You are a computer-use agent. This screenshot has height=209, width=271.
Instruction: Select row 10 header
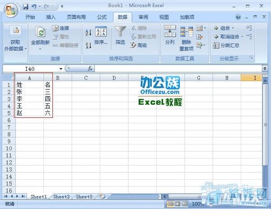[x=9, y=149]
